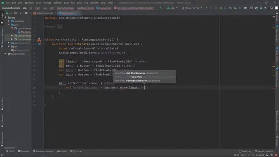Screen dimensions: 279x157
Task: Collapse the app module tree node
Action: [x=6, y=17]
